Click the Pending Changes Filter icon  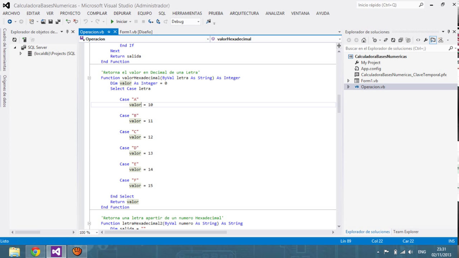pyautogui.click(x=375, y=40)
